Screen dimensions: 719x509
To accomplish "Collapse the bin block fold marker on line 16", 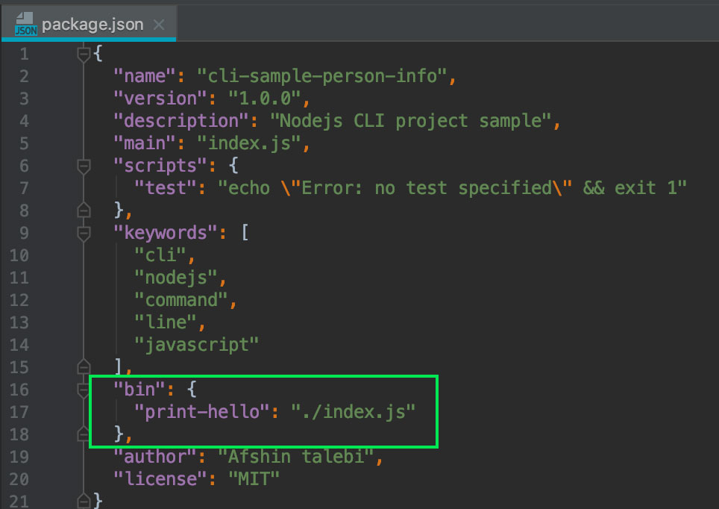I will tap(84, 390).
